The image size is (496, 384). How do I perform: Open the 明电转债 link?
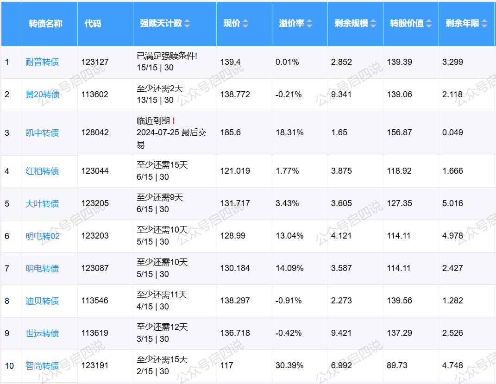click(42, 269)
